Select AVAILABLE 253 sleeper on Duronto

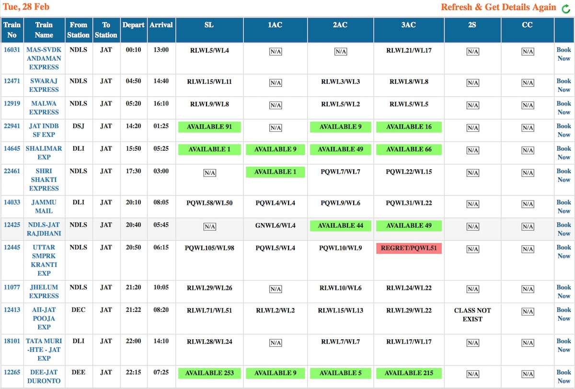coord(209,373)
